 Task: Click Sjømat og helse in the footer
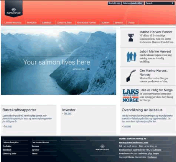[9, 154]
